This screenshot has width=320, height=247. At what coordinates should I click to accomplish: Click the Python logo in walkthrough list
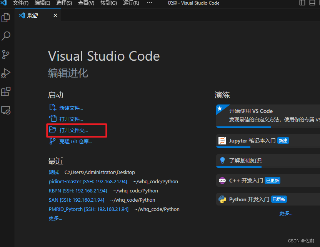tap(222, 199)
